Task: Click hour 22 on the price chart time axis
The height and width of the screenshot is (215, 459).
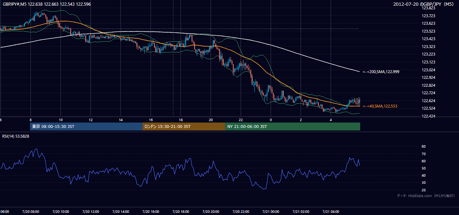Action: point(241,120)
